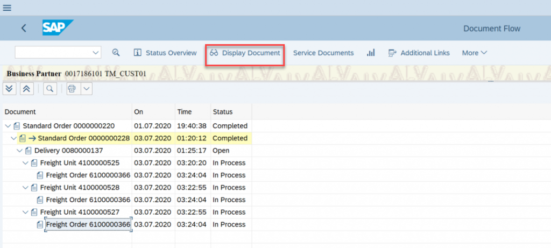Image resolution: width=551 pixels, height=248 pixels.
Task: Click the magnifier details icon in the toolbar
Action: coord(116,53)
